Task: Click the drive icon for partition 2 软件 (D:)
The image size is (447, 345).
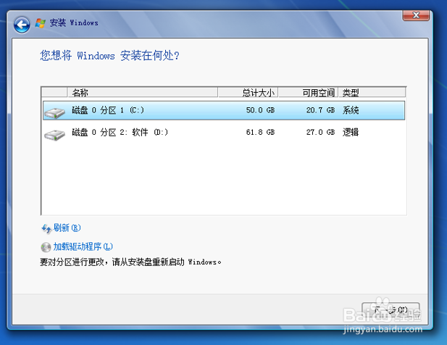Action: (55, 135)
